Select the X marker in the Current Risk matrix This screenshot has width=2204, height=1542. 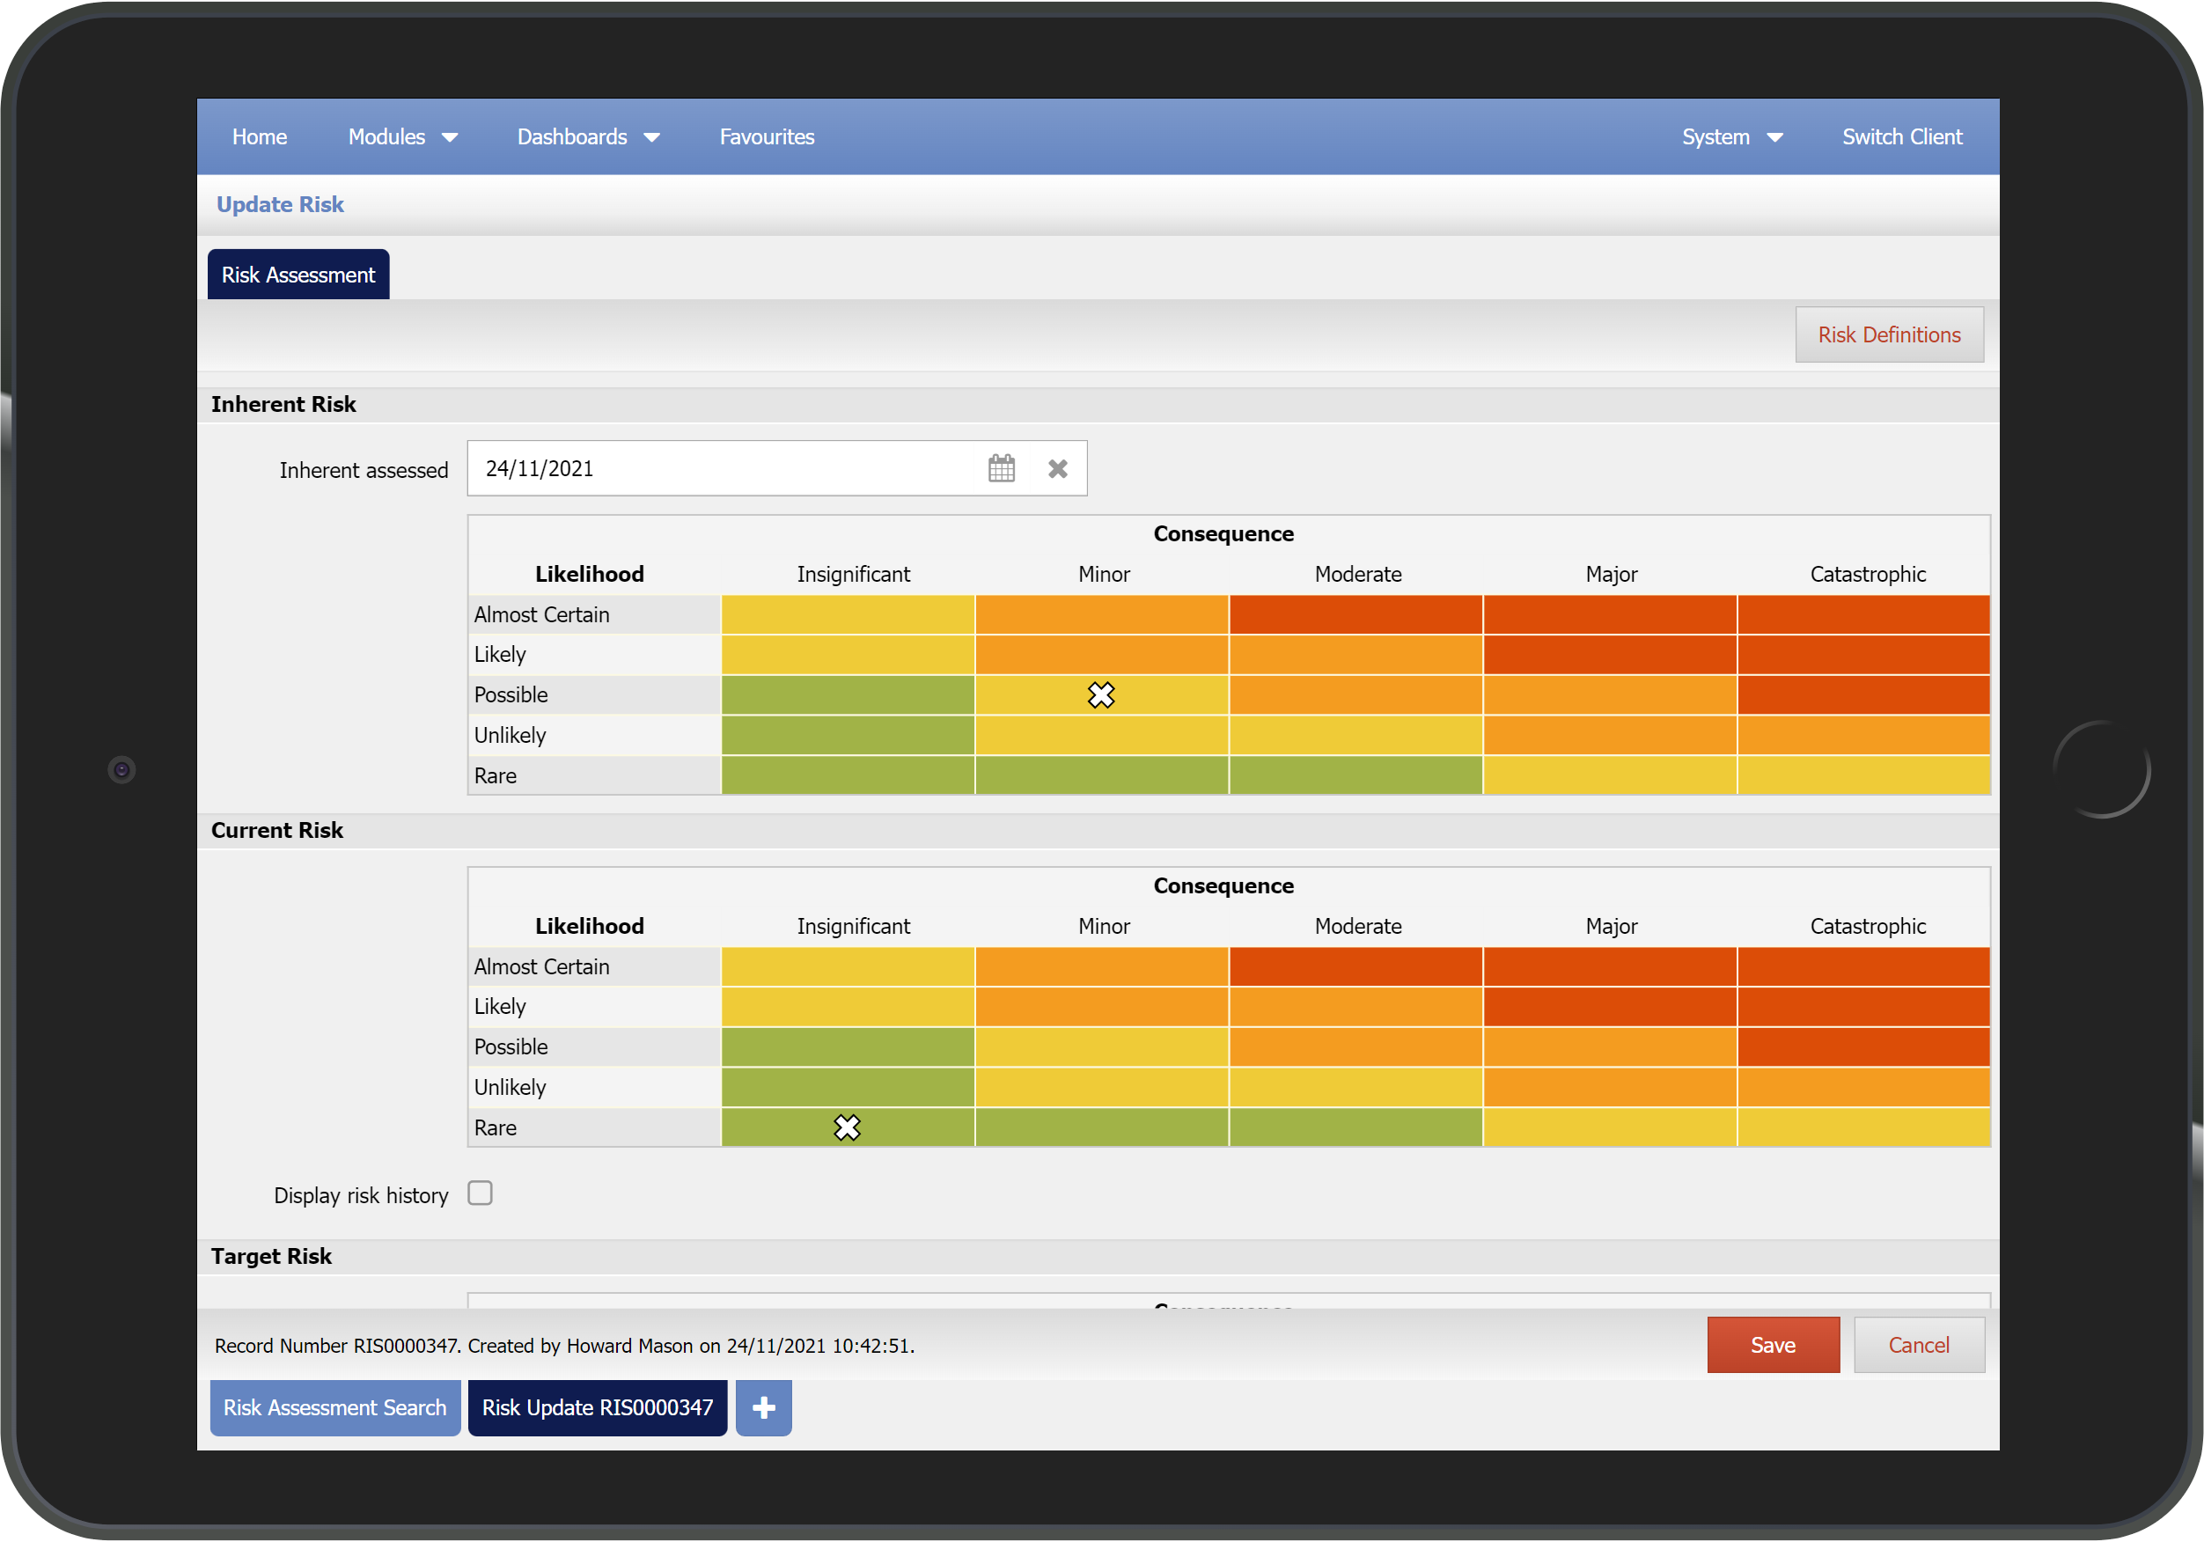847,1127
